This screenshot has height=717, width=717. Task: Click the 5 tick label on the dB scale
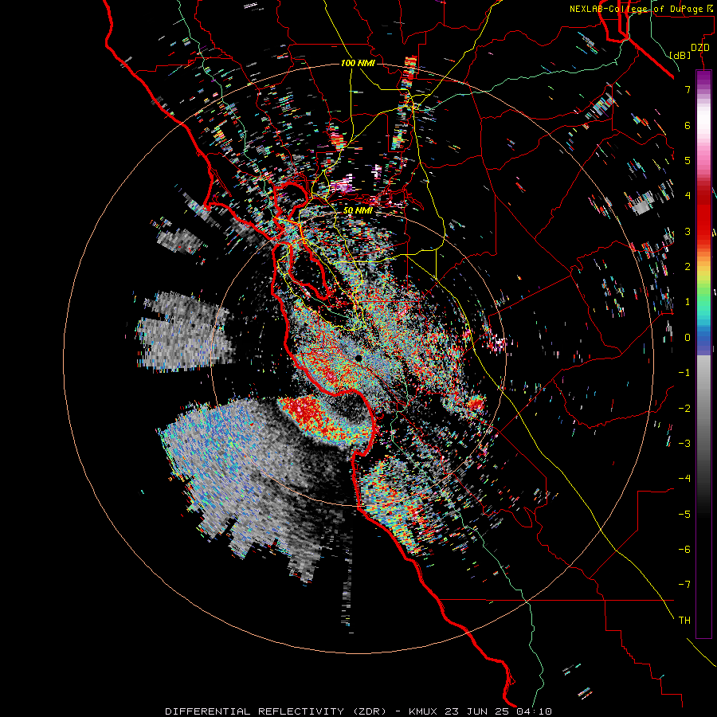point(688,160)
